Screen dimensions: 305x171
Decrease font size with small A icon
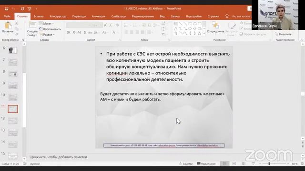pos(111,25)
